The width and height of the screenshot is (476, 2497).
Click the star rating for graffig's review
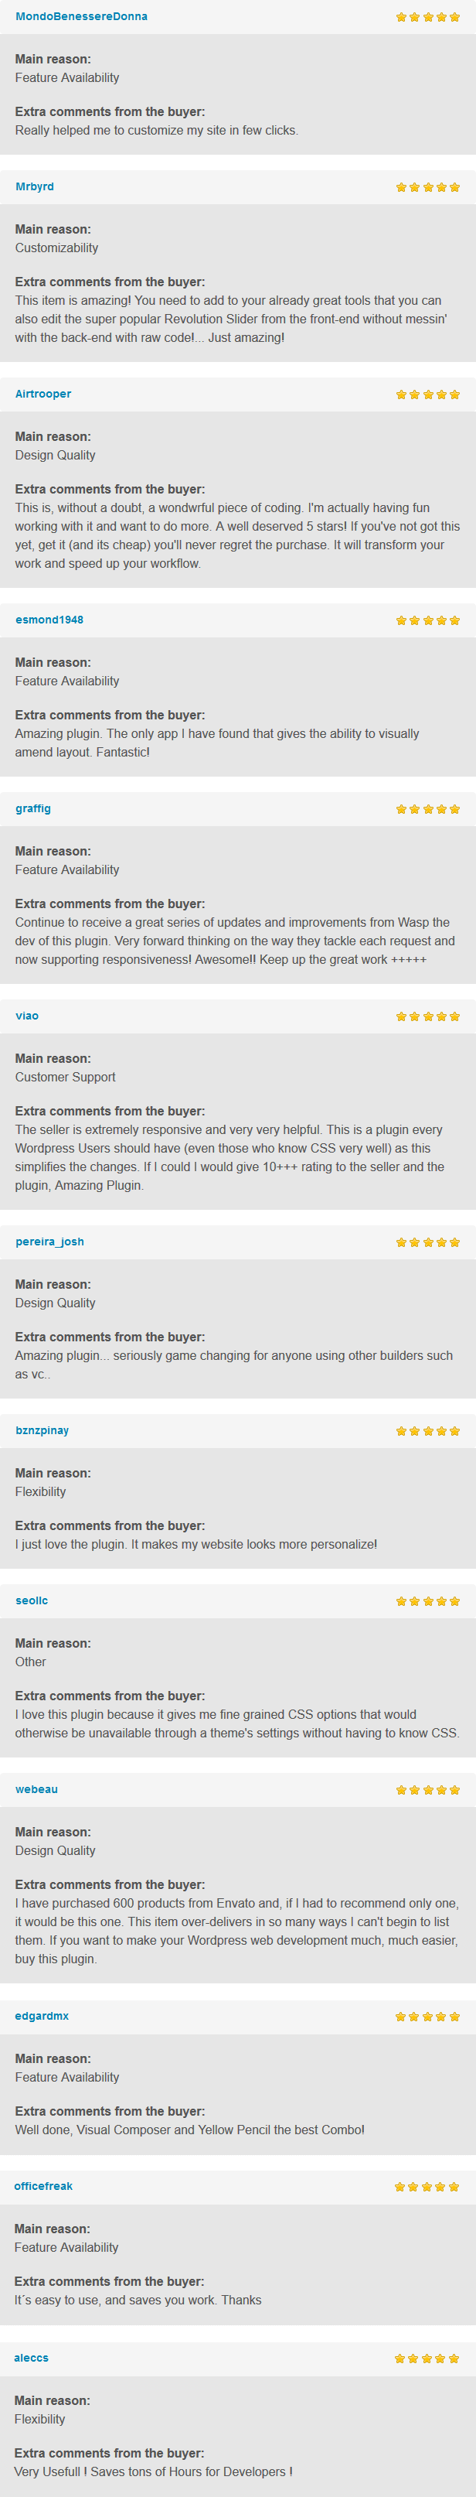427,809
